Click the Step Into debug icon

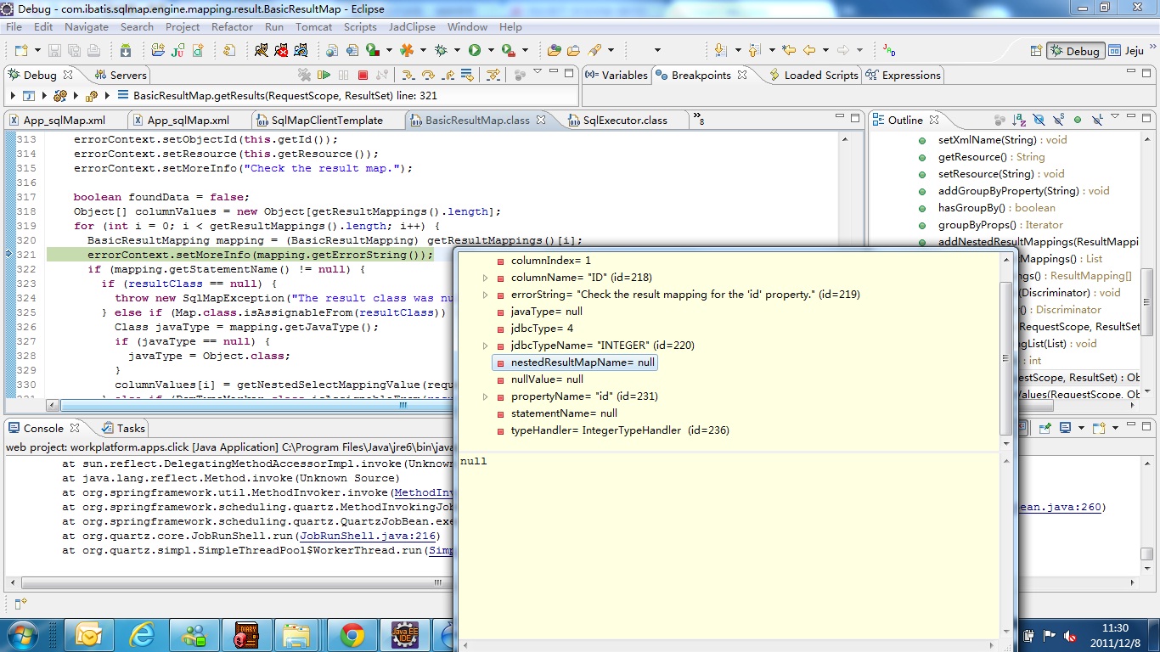pos(408,75)
